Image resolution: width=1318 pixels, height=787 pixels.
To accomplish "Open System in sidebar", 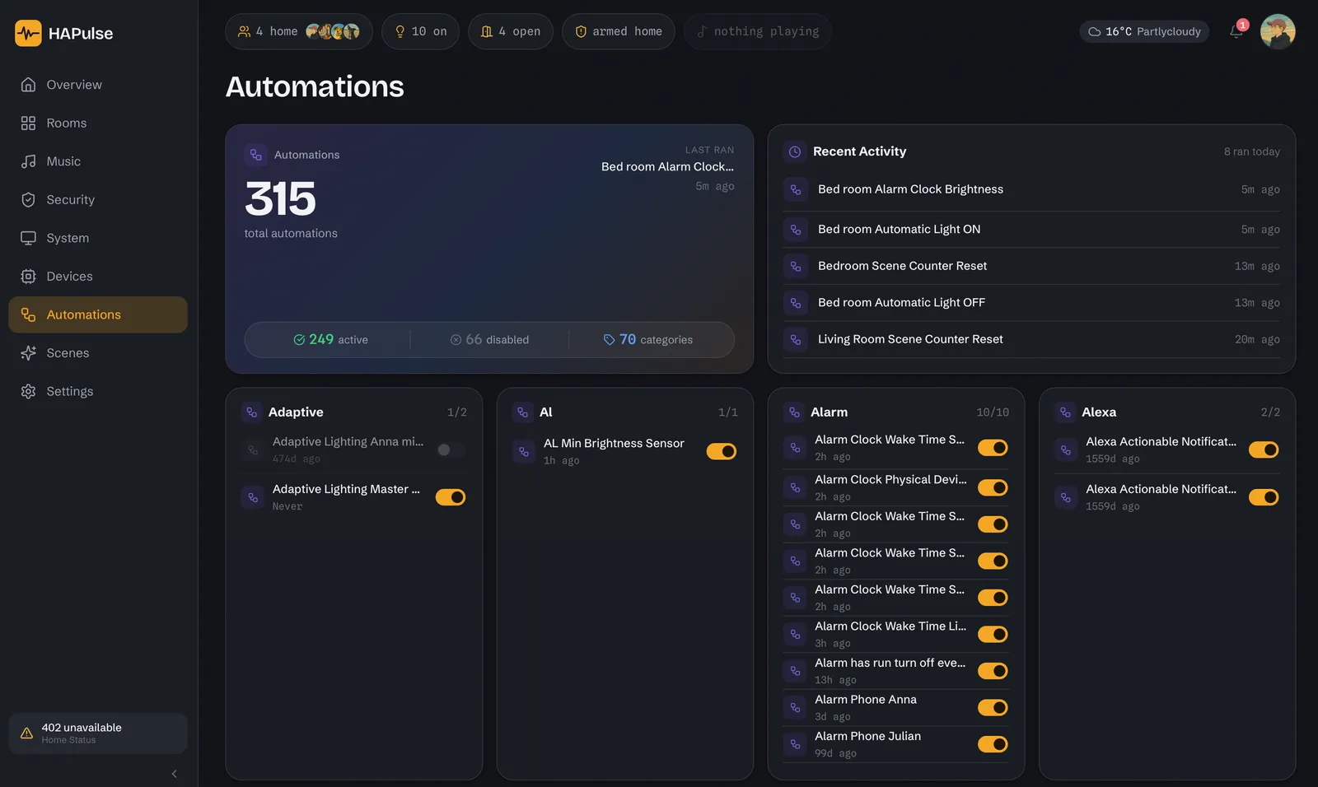I will (98, 238).
